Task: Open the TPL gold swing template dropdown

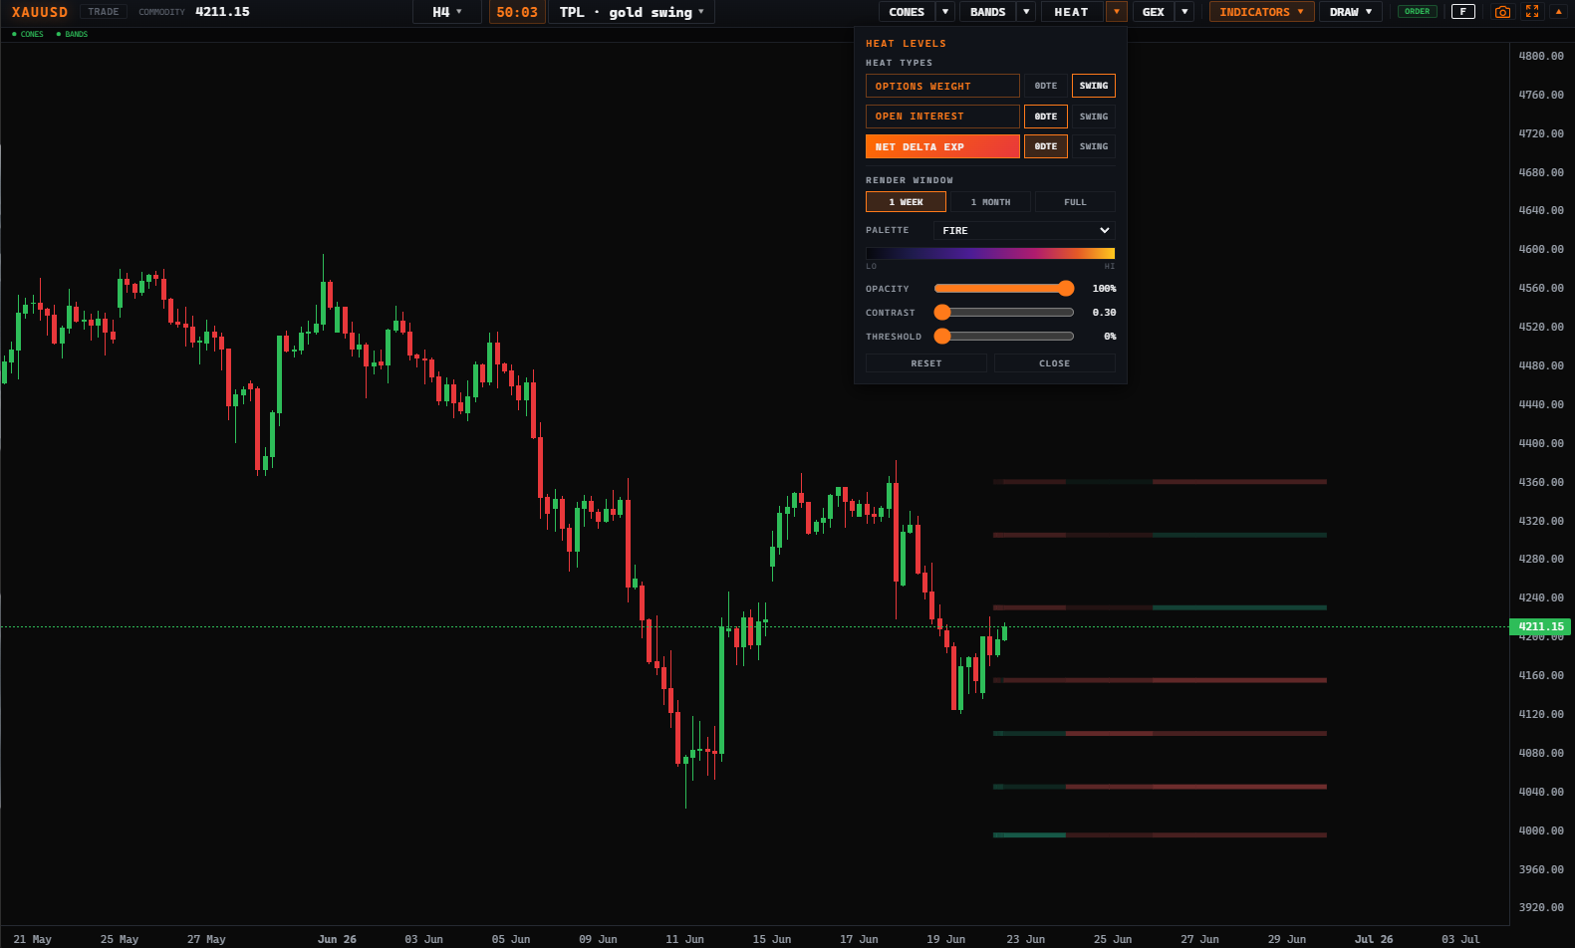Action: (x=632, y=12)
